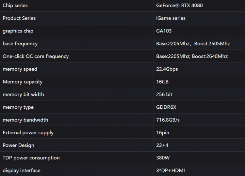This screenshot has width=245, height=176.
Task: Click the "256 bit" width value
Action: (x=164, y=94)
